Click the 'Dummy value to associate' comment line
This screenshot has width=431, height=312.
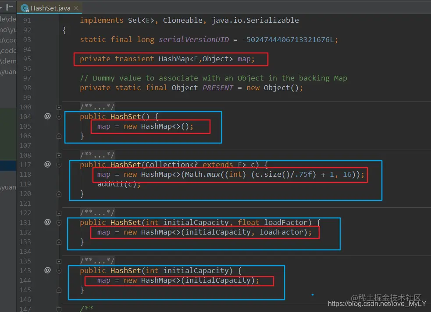pos(213,78)
